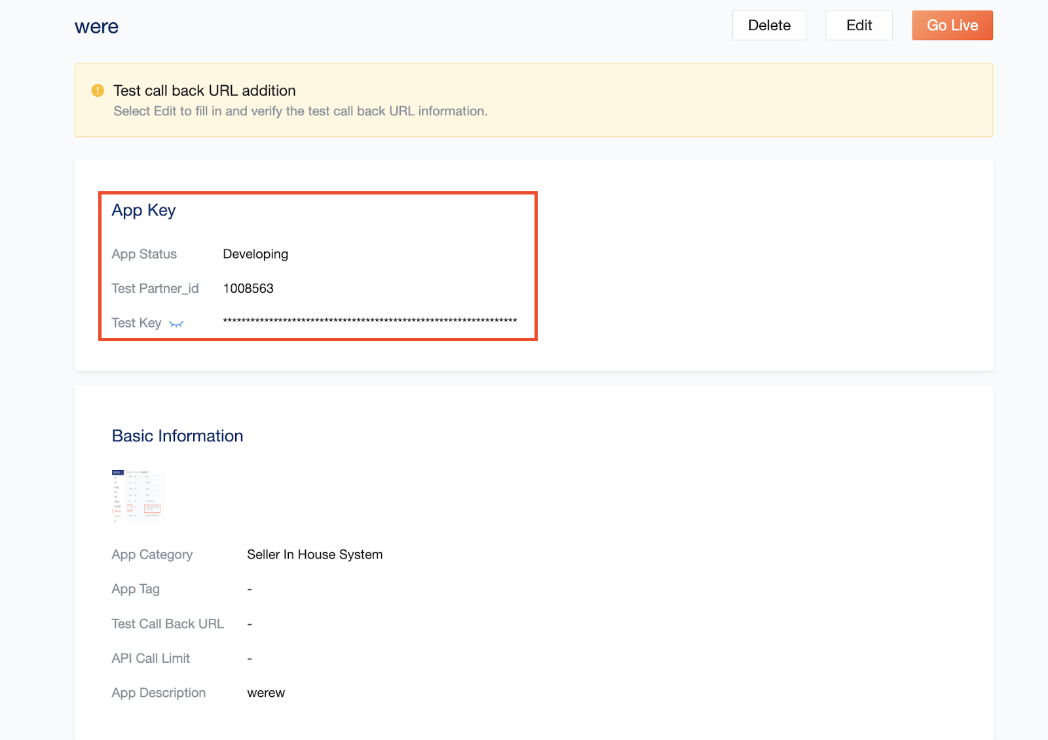The image size is (1048, 740).
Task: Click the yellow warning icon in banner
Action: click(x=98, y=90)
